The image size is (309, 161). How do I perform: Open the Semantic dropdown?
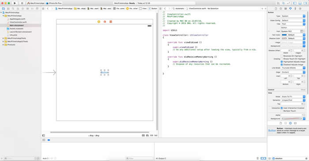click(293, 100)
